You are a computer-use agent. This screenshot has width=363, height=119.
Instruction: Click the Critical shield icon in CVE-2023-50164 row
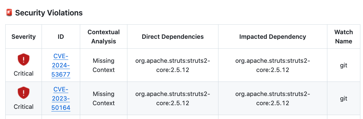pos(24,93)
